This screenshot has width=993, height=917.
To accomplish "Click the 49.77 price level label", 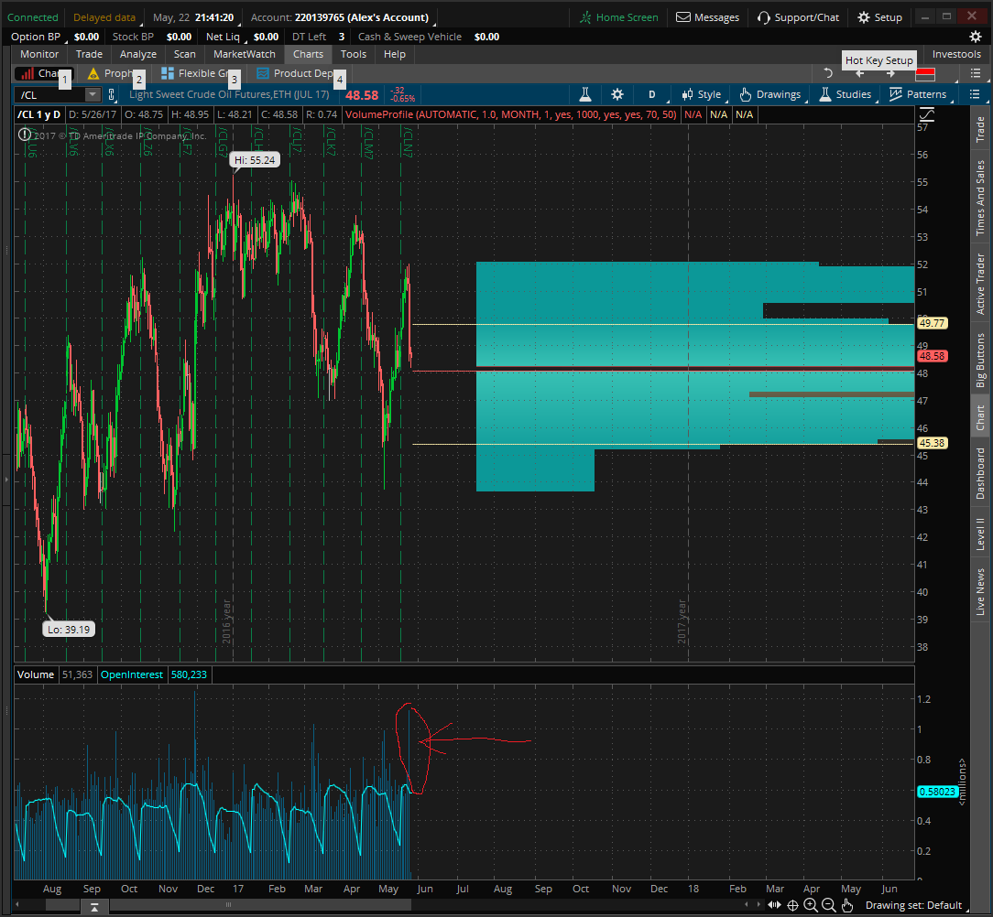I will (932, 323).
